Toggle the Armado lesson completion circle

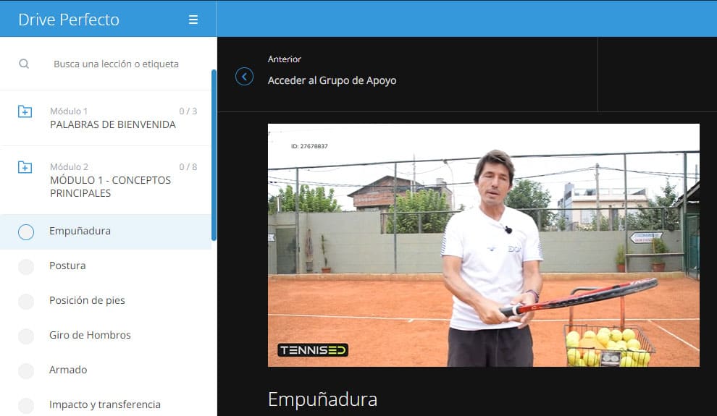click(26, 370)
